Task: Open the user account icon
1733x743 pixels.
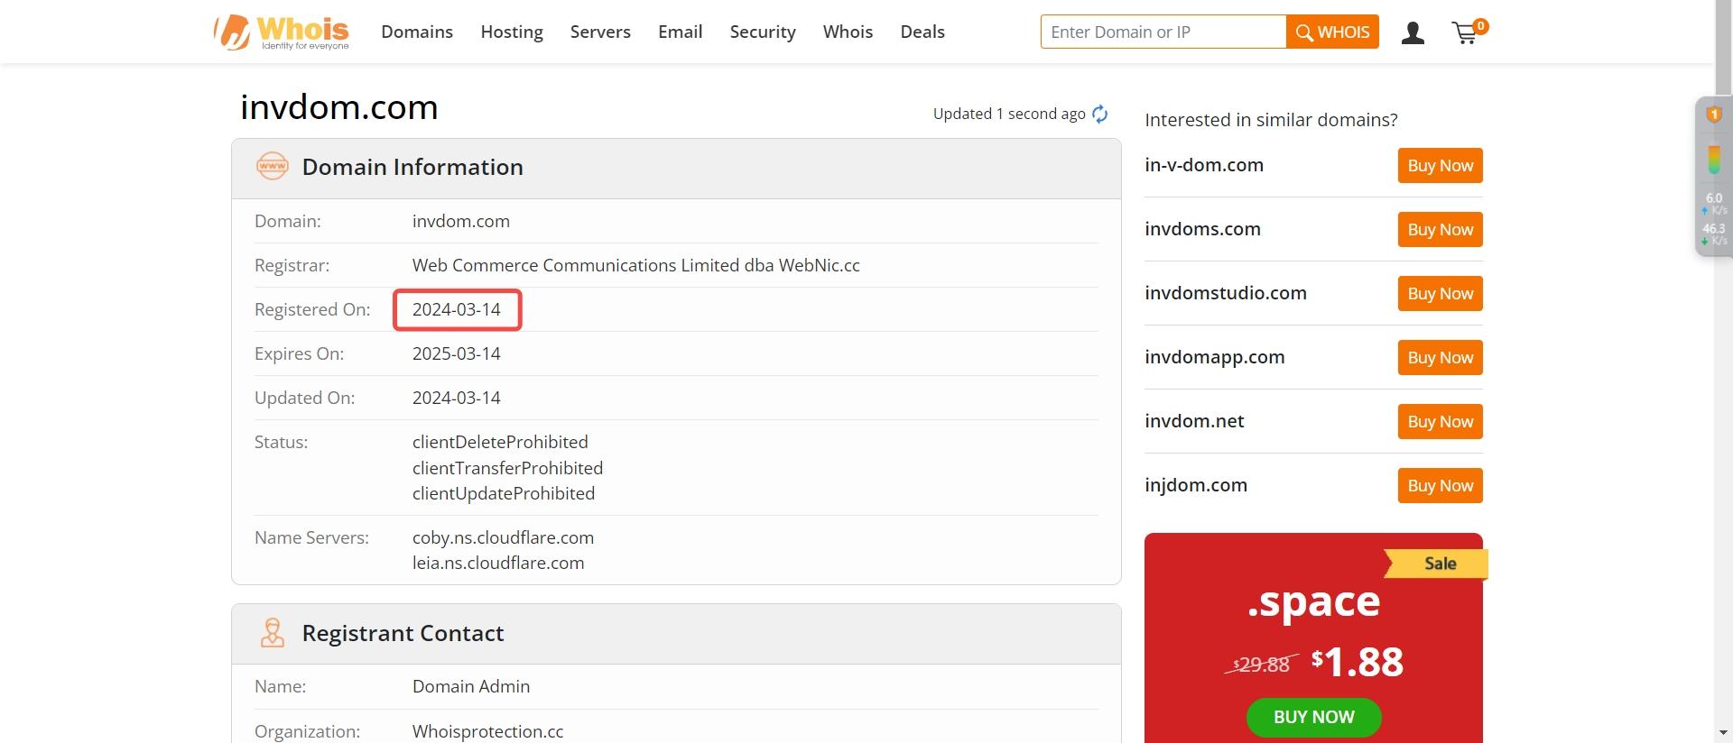Action: 1413,33
